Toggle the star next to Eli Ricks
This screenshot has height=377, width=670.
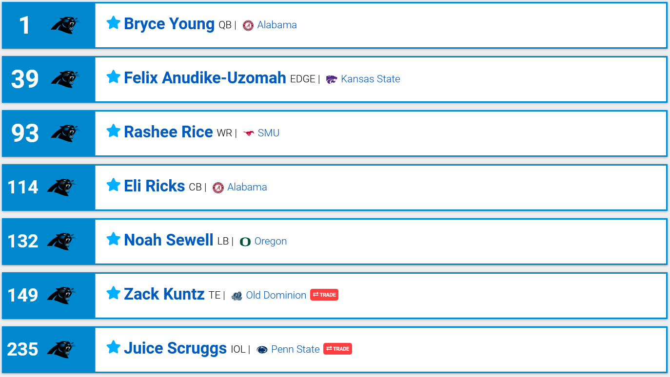click(113, 185)
